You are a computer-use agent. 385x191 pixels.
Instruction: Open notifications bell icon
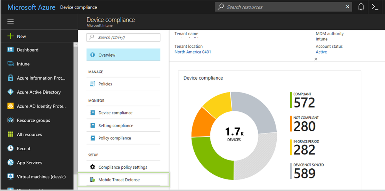coord(361,7)
